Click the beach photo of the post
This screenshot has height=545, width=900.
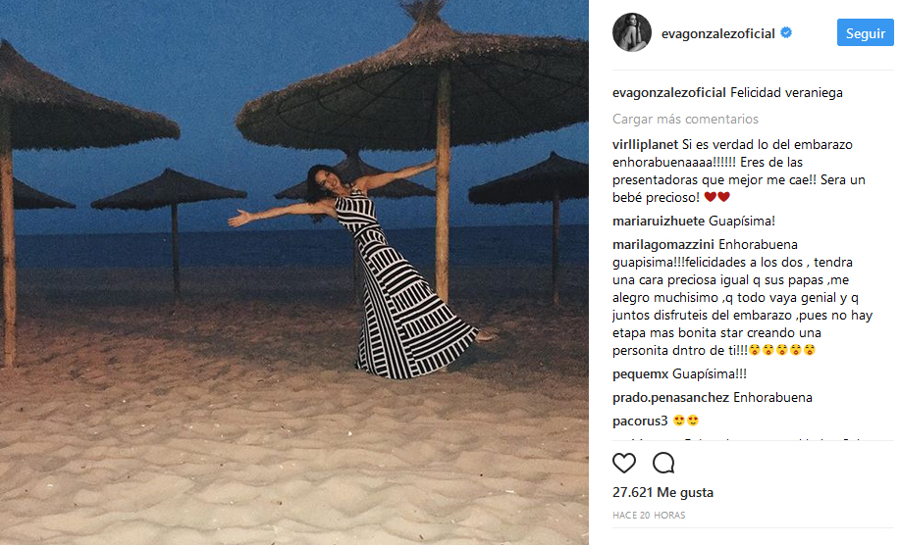[x=293, y=272]
